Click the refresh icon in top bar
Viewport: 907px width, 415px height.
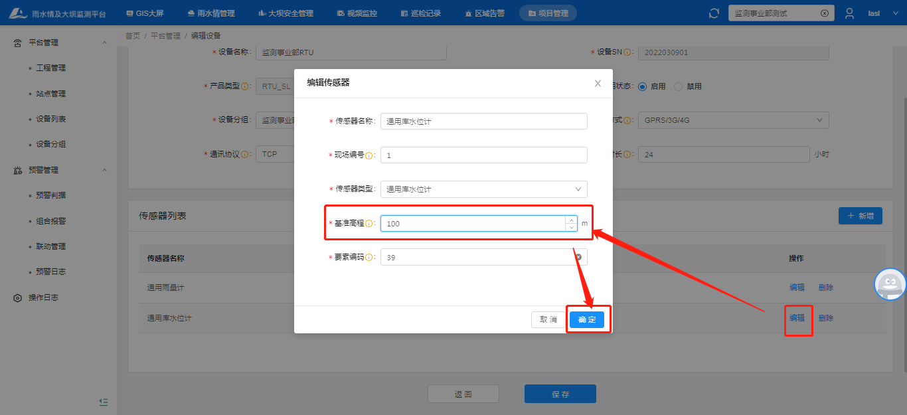point(714,13)
